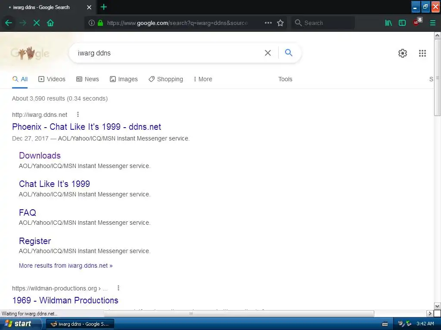The image size is (441, 330).
Task: Click the browser toolbar Search field
Action: point(323,23)
